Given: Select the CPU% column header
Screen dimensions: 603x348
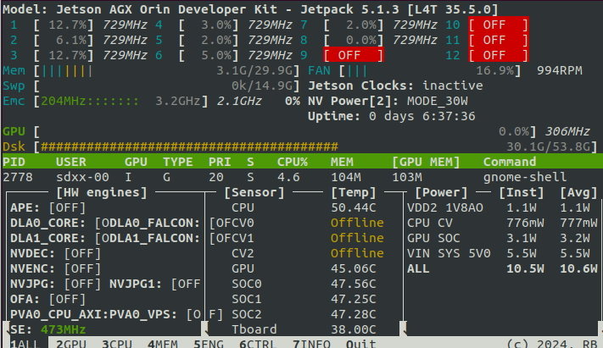Looking at the screenshot, I should point(293,162).
